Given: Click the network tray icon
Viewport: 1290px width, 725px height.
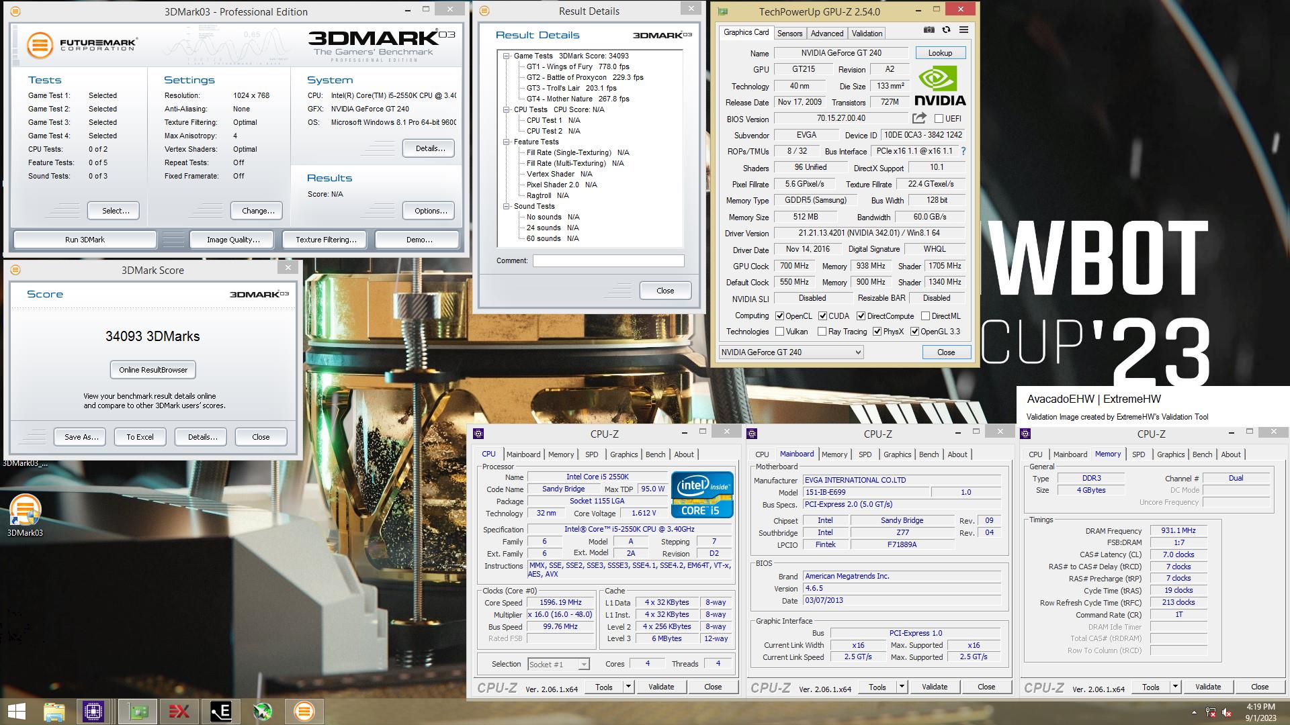Looking at the screenshot, I should 1211,712.
